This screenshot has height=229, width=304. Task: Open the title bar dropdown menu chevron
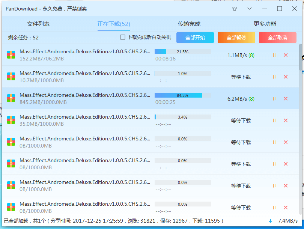click(250, 9)
